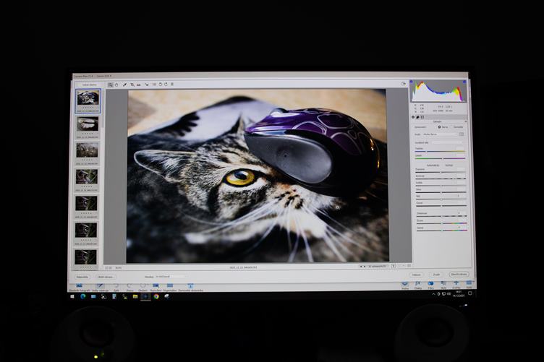The image size is (544, 362).
Task: Select the Hand tool
Action: [116, 85]
